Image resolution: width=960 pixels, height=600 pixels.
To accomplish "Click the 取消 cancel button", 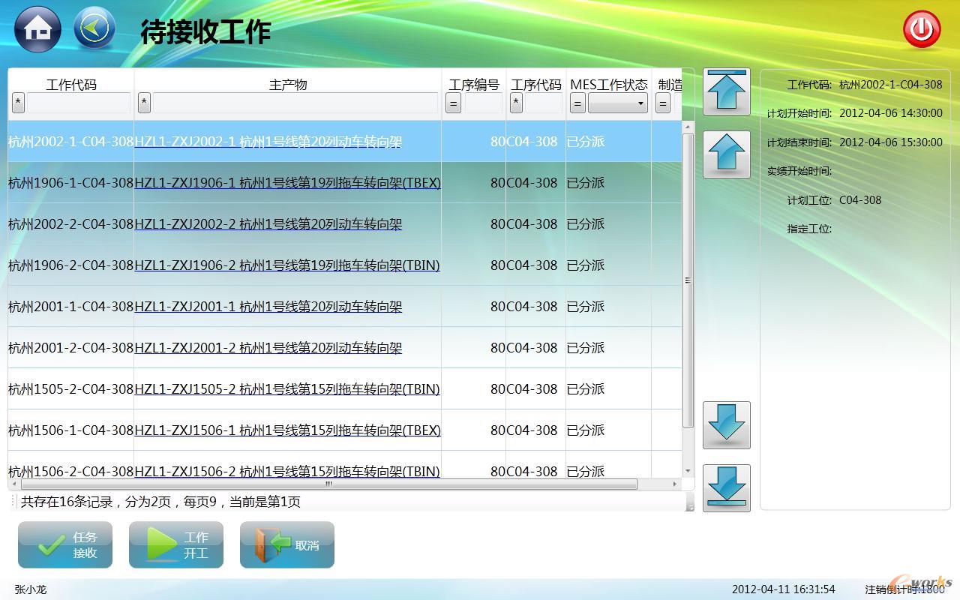I will (x=287, y=545).
